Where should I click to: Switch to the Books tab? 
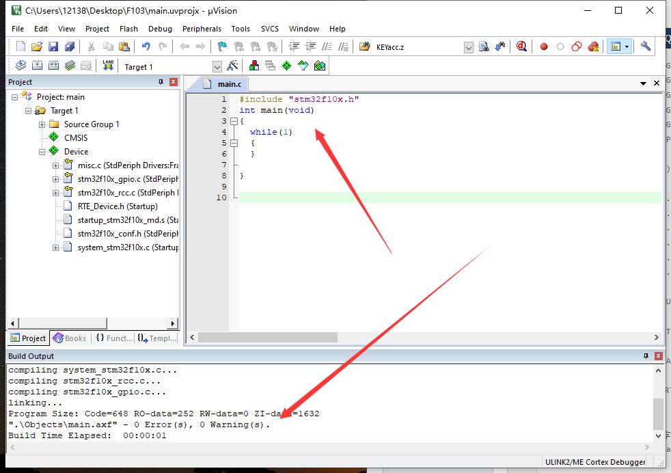pos(70,338)
